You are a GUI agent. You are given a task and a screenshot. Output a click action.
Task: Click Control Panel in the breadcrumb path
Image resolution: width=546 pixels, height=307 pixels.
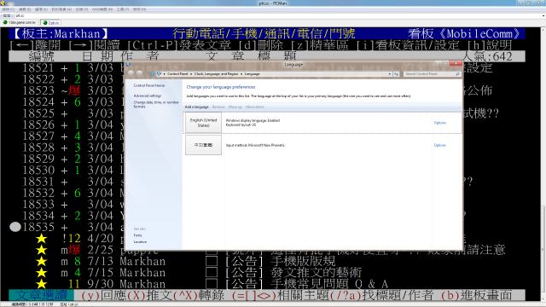click(x=177, y=74)
